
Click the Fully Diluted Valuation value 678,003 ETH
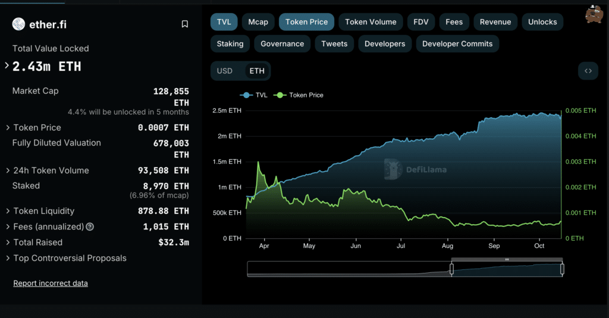tap(171, 149)
